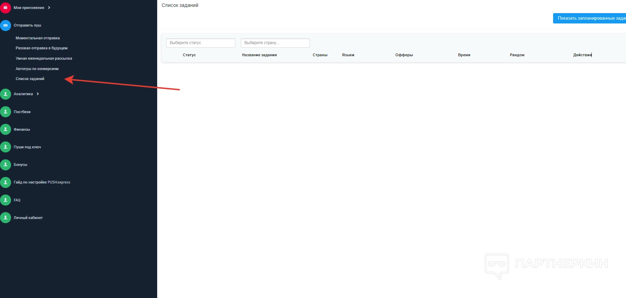Click the Действия column header
The height and width of the screenshot is (298, 626).
pyautogui.click(x=582, y=55)
